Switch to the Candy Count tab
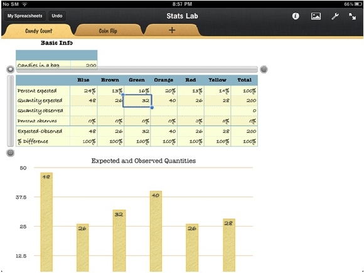 pyautogui.click(x=38, y=31)
